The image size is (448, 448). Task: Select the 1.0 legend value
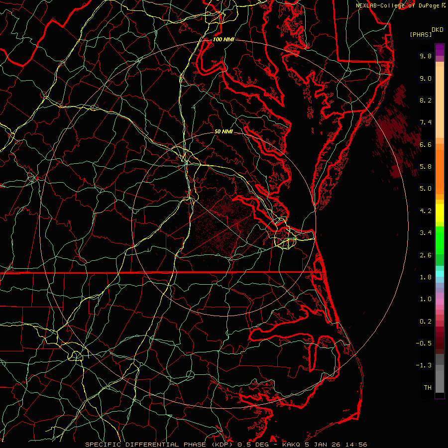[x=426, y=299]
